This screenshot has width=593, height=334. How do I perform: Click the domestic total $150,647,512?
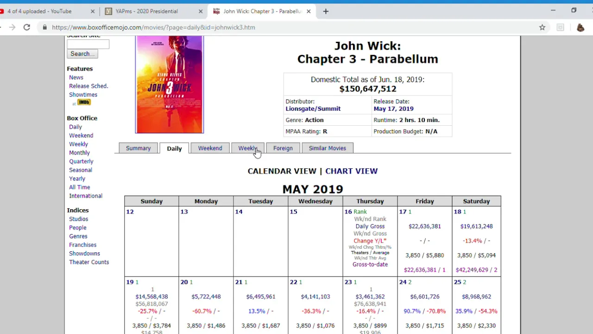(367, 89)
